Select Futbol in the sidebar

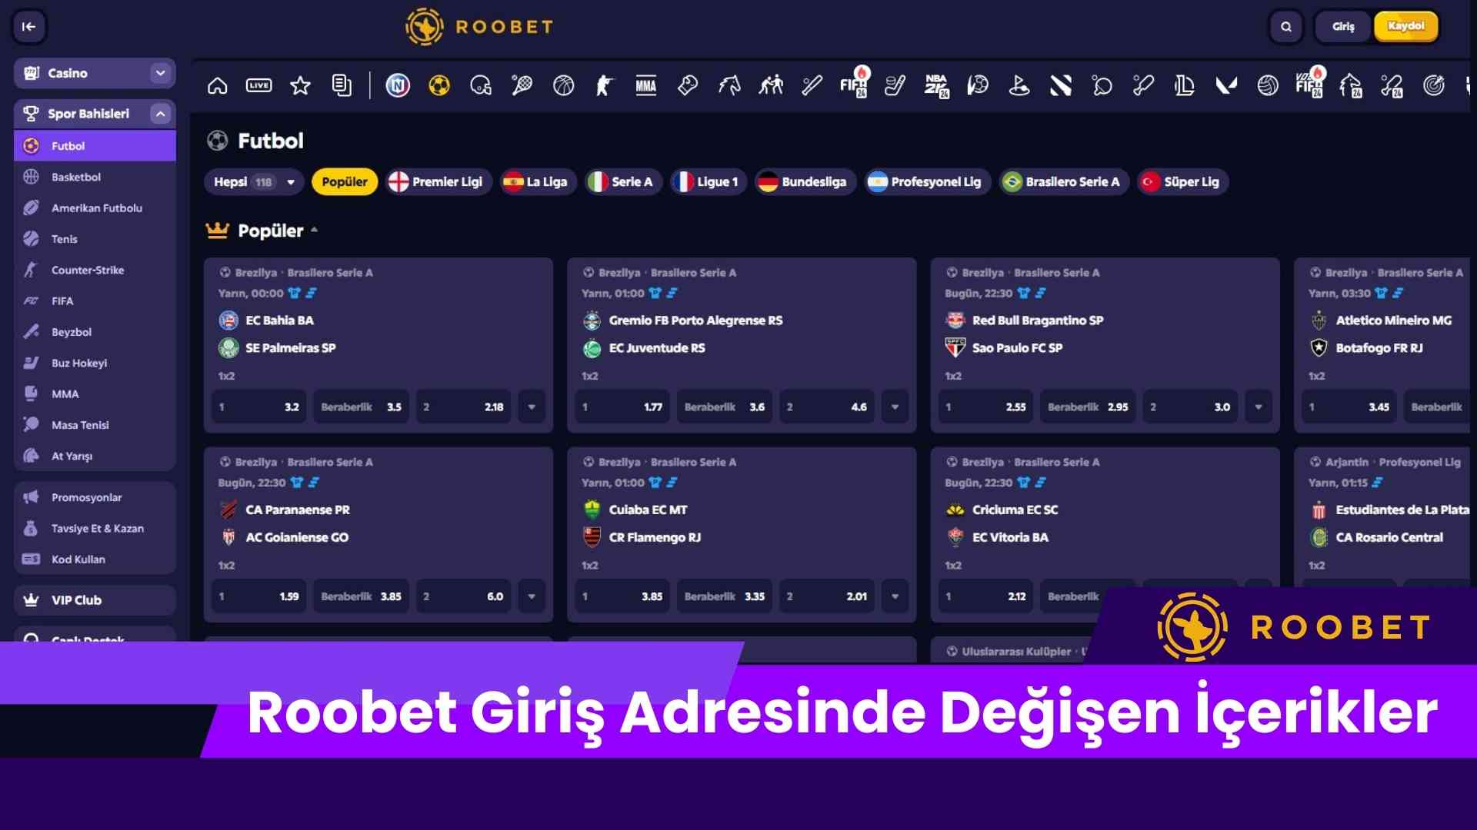95,146
